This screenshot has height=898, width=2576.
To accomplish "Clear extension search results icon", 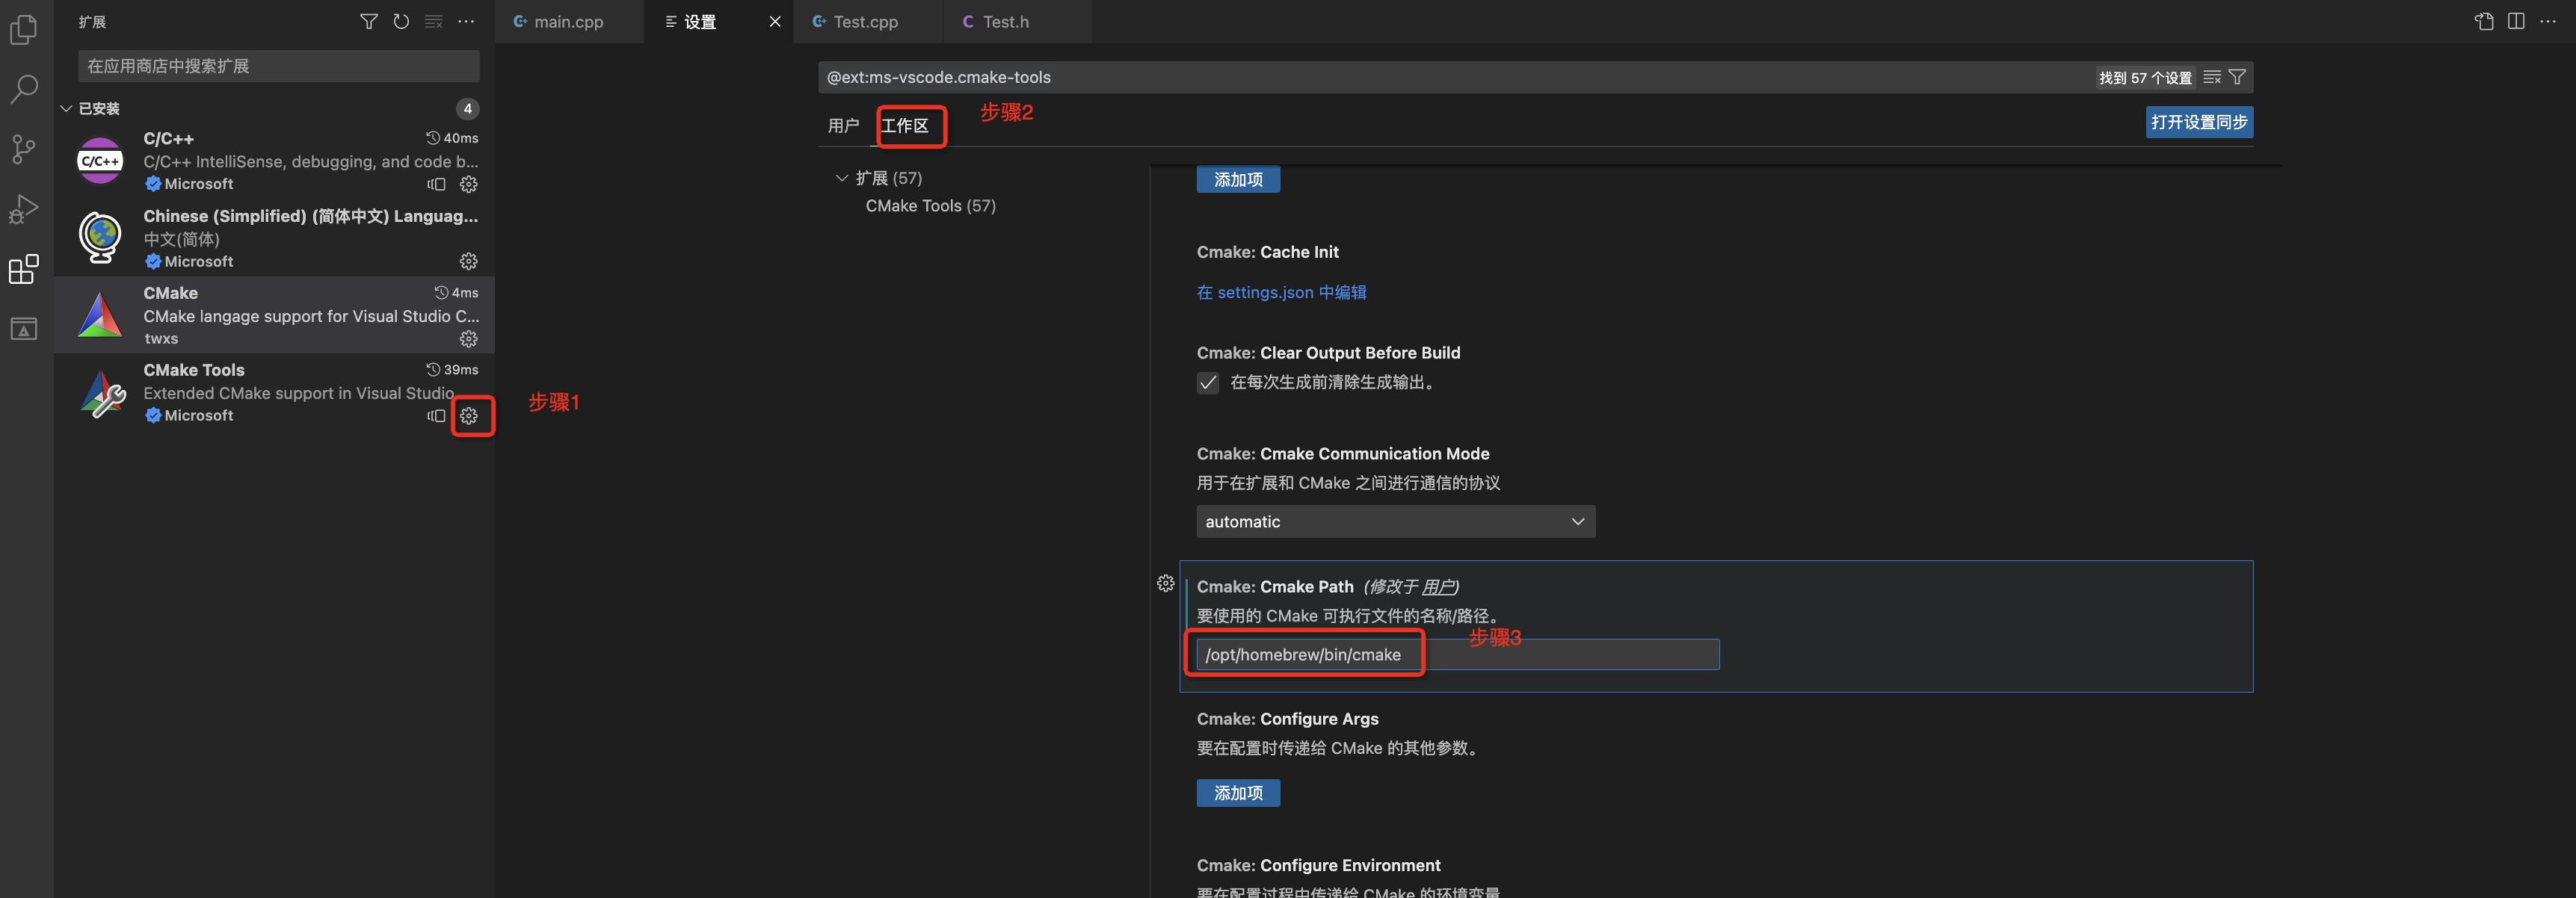I will click(x=434, y=22).
